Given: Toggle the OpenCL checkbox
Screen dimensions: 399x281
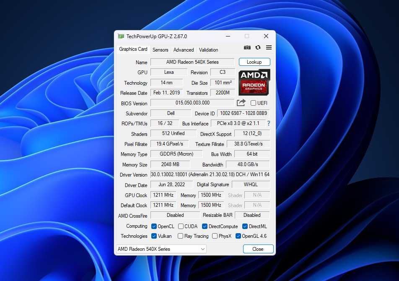Looking at the screenshot, I should 154,226.
